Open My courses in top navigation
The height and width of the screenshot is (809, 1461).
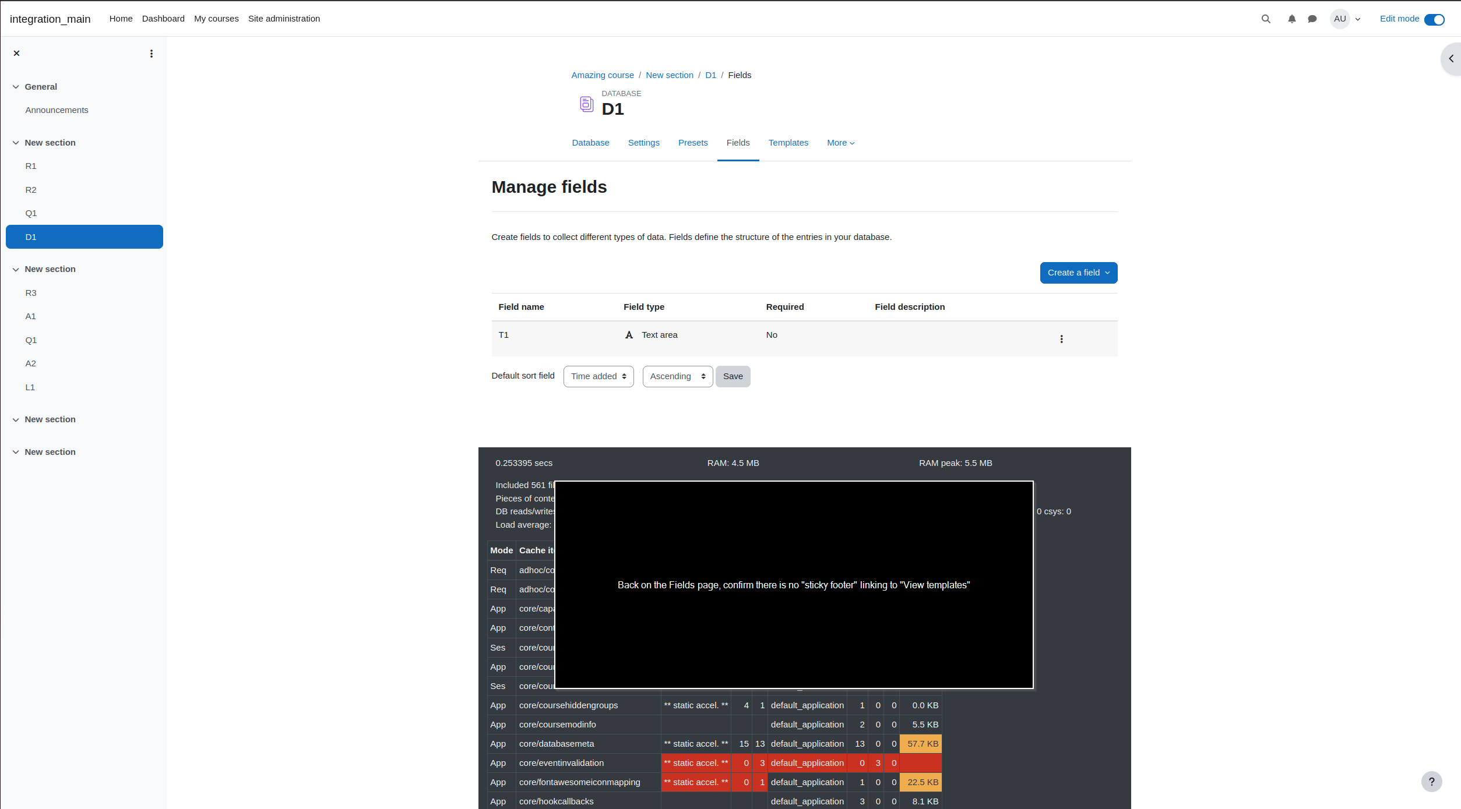(x=216, y=19)
